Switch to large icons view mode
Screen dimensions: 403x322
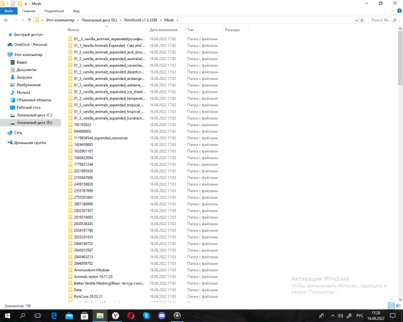click(399, 306)
